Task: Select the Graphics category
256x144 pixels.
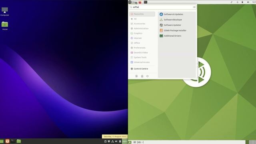Action: coord(142,33)
